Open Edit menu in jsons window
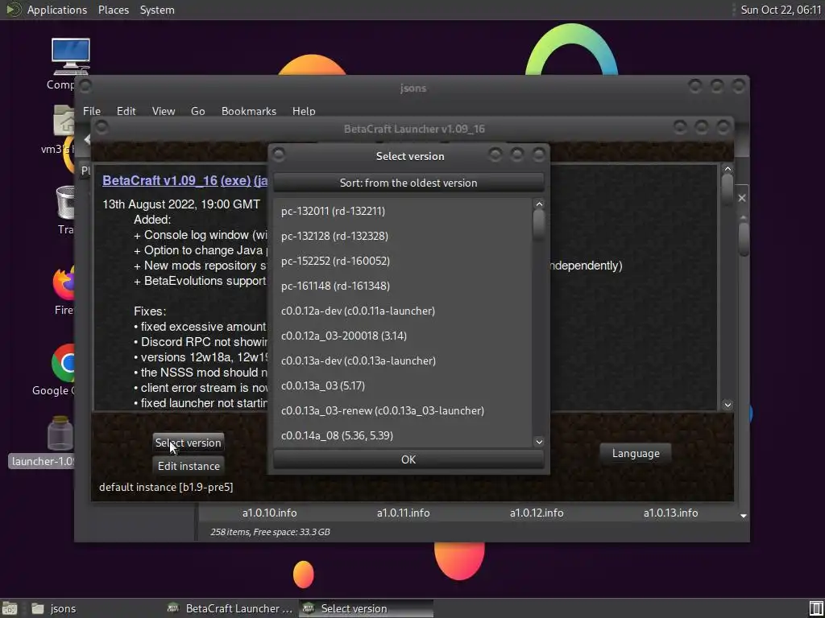The height and width of the screenshot is (618, 825). coord(126,111)
